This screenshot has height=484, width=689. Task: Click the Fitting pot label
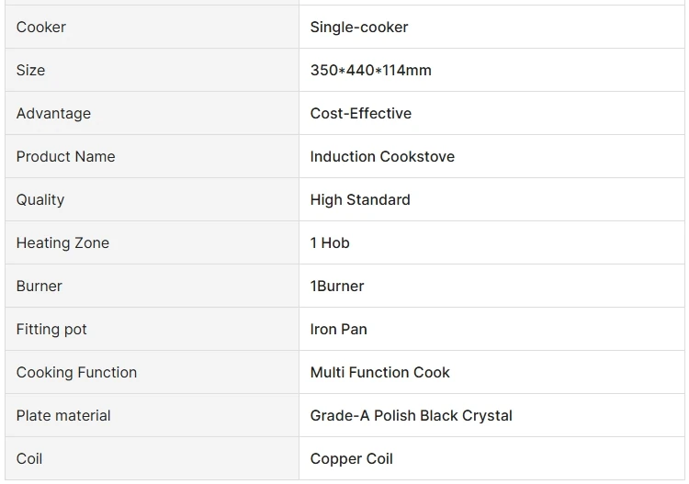(51, 330)
